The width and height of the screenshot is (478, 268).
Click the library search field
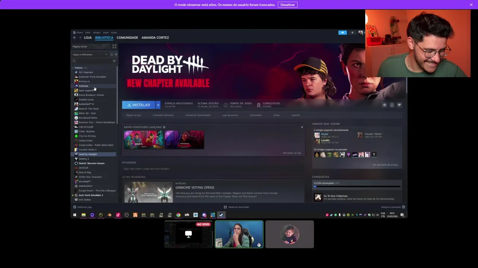pyautogui.click(x=91, y=61)
